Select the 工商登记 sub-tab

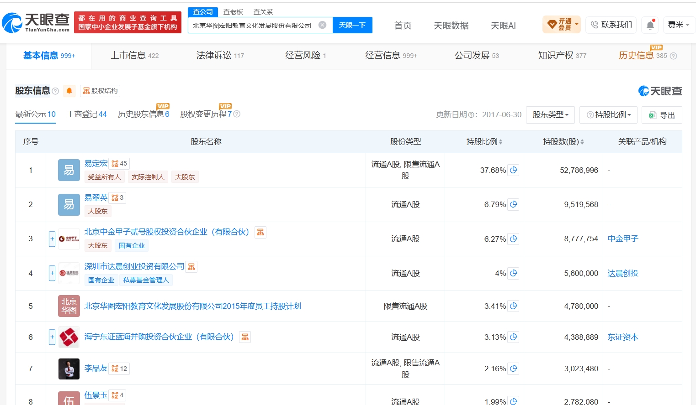coord(87,114)
